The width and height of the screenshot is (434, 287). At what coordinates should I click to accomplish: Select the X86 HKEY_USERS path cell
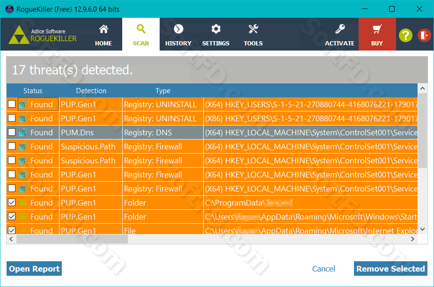pos(310,118)
